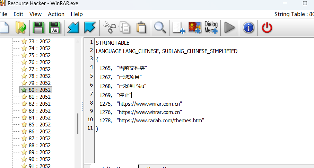Select tree item 80 : 2052
This screenshot has width=314, height=168.
[40, 90]
